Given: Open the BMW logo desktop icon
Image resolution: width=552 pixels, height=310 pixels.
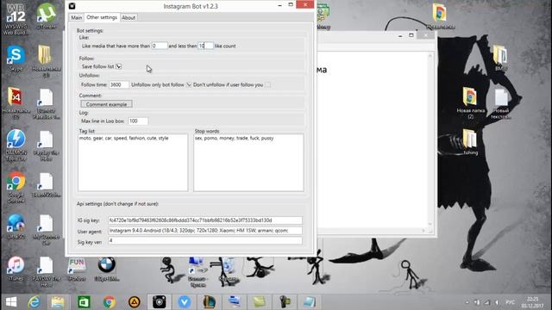Looking at the screenshot, I should 107,269.
